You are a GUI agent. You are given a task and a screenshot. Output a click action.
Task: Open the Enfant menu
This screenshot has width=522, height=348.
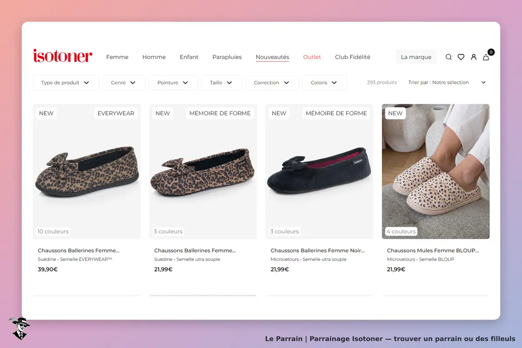[189, 57]
